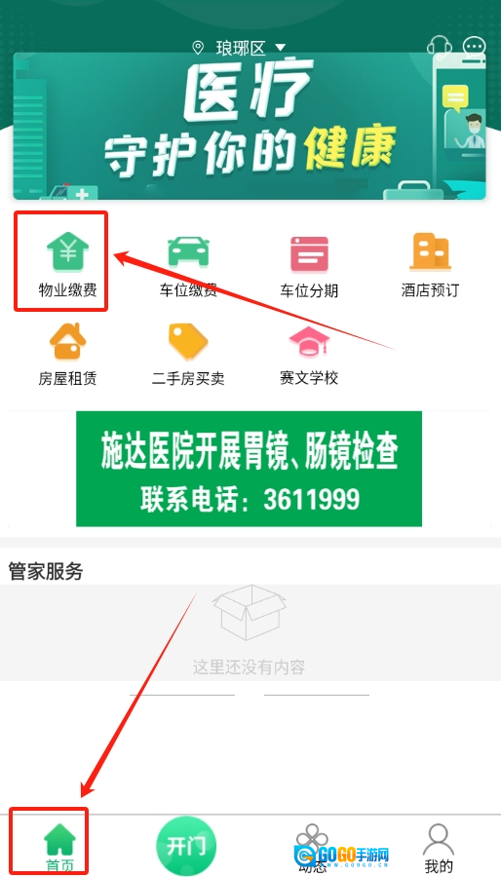Tap the 这里还没有内容 empty box placeholder

250,630
